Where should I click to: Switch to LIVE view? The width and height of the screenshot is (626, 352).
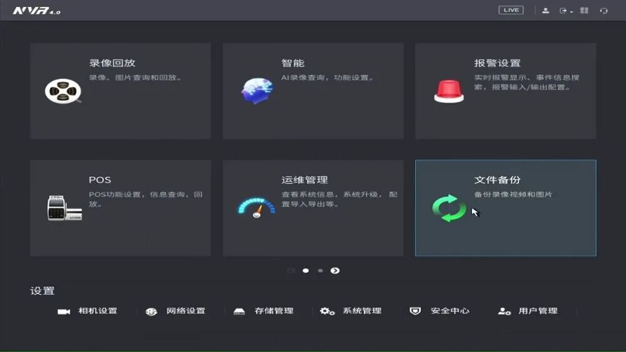point(511,10)
